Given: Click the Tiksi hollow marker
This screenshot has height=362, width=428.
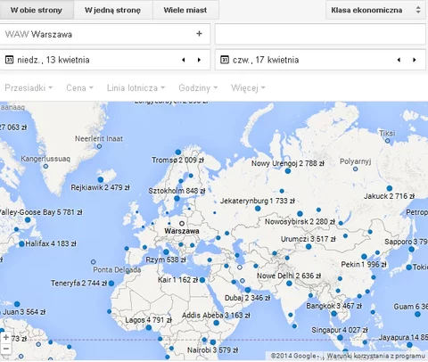Looking at the screenshot, I should 387,141.
